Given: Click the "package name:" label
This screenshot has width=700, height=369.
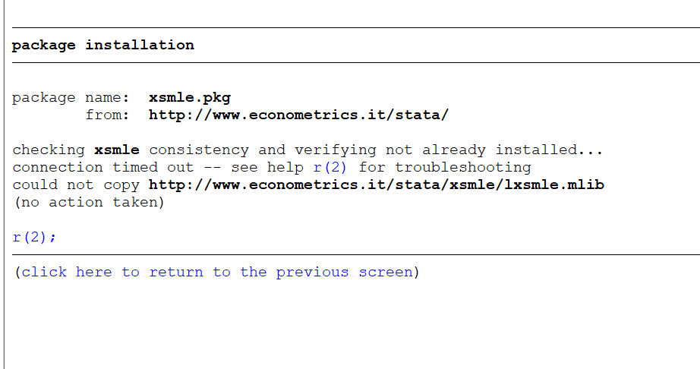Looking at the screenshot, I should coord(70,97).
